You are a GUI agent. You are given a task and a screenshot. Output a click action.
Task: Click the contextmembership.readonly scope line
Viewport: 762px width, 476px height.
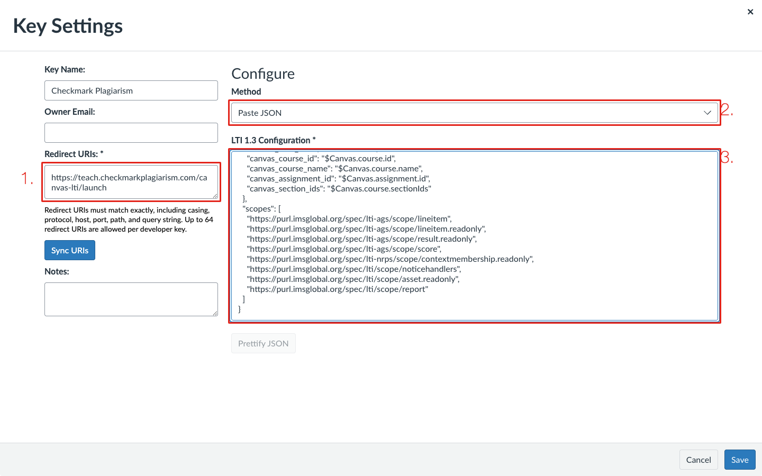(391, 259)
